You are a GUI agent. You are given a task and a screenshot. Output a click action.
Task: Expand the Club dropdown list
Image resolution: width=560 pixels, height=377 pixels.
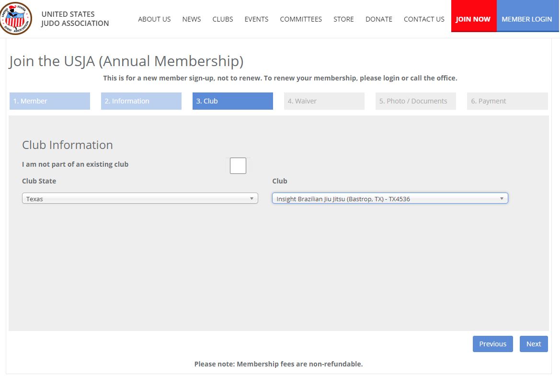click(389, 198)
